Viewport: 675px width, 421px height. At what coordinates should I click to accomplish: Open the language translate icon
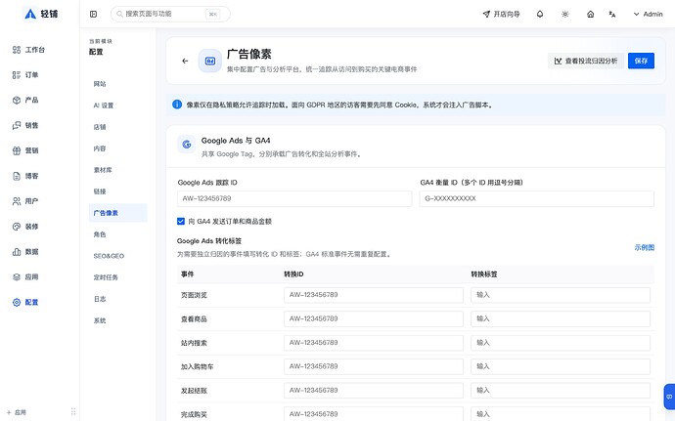point(612,15)
